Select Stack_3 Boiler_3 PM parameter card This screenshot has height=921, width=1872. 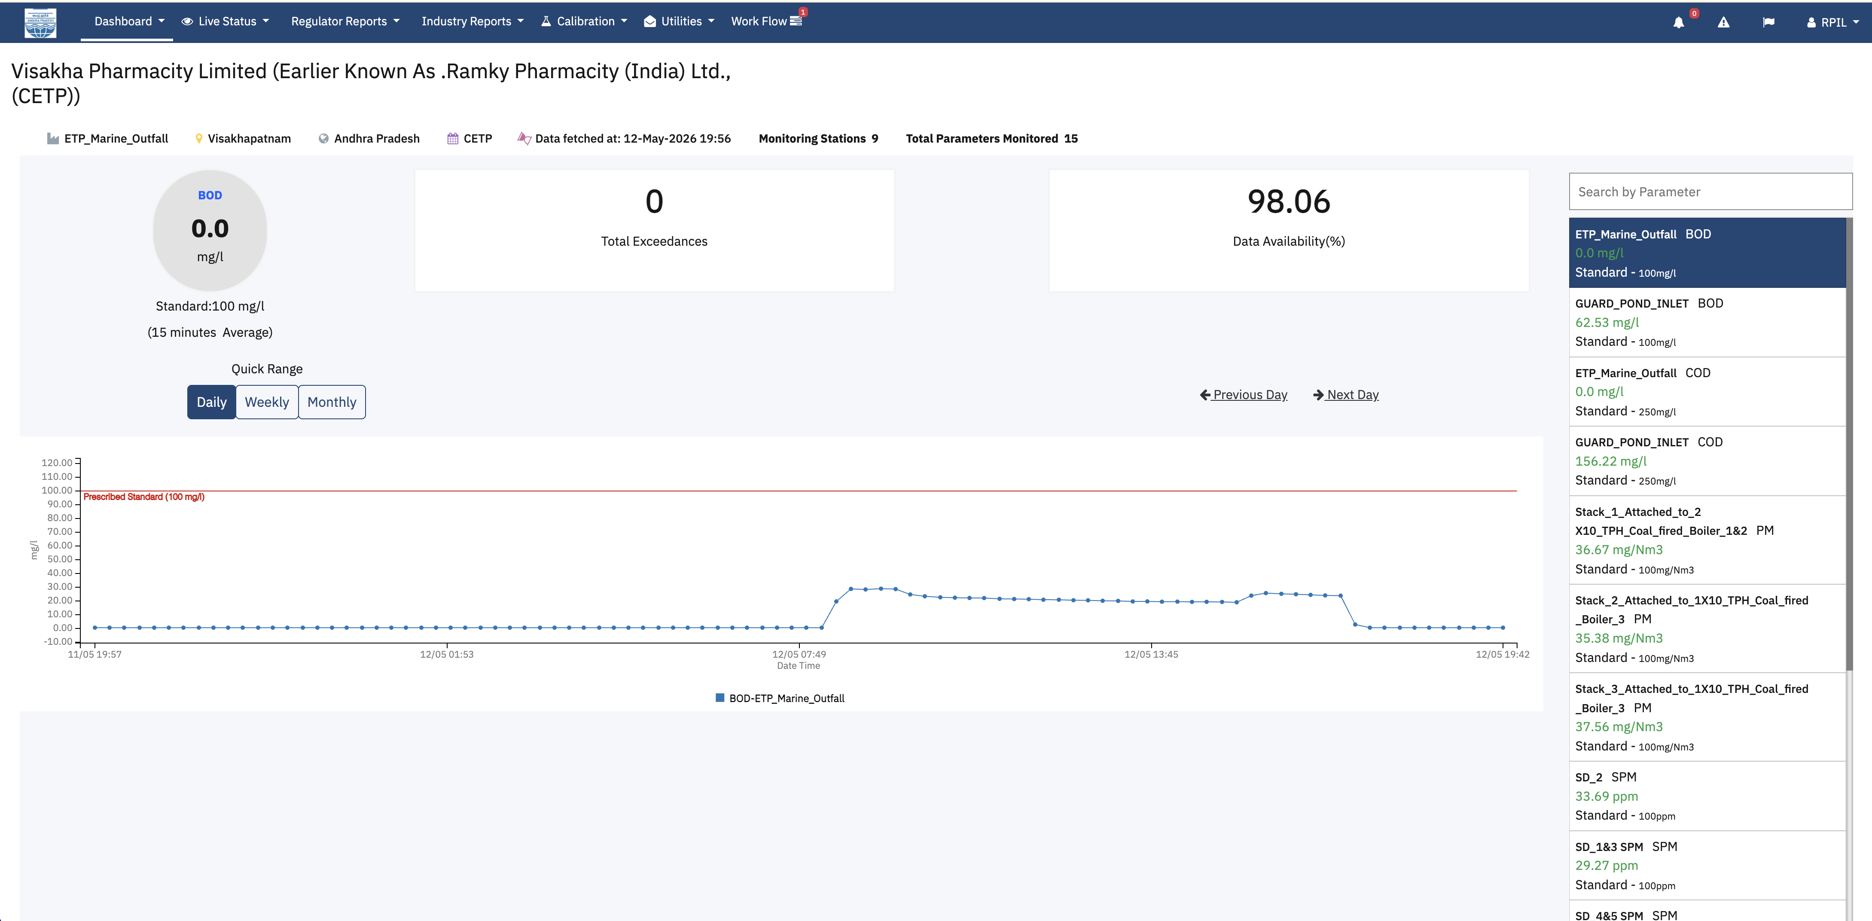click(1708, 717)
